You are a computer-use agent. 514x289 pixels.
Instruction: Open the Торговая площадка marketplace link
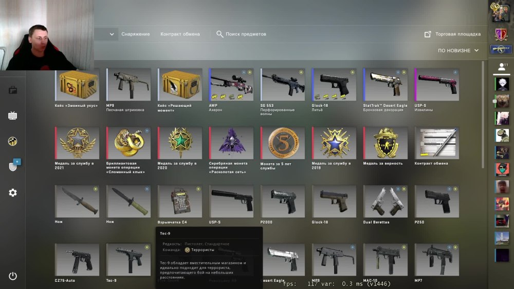tap(458, 34)
